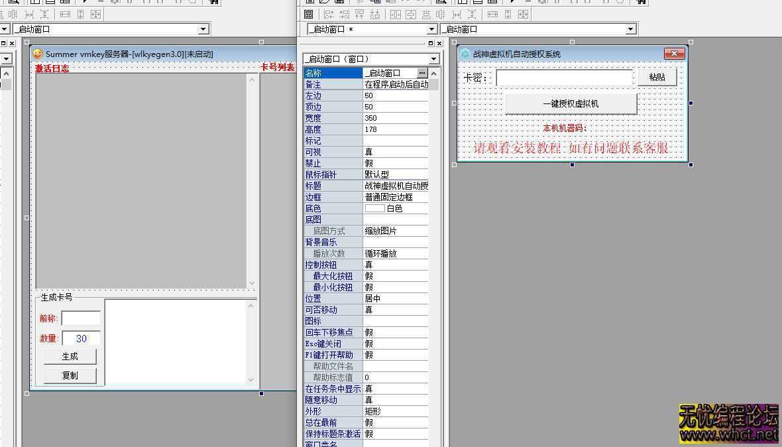Click the make same size icon in right toolbar
Viewport: 782px width, 447px height.
tap(524, 14)
